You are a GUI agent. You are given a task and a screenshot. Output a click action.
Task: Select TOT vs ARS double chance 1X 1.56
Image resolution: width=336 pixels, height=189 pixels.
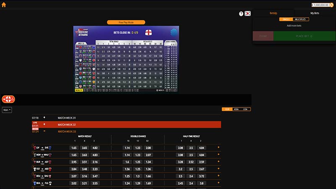(x=127, y=169)
